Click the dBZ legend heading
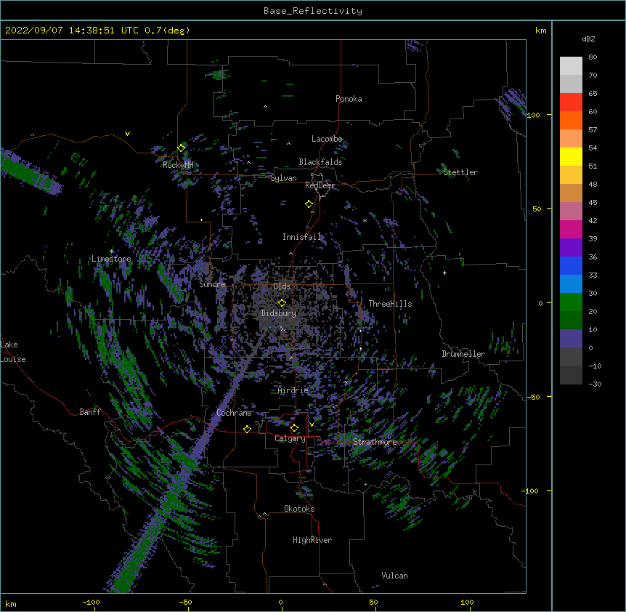Screen dimensions: 626x612 (x=588, y=39)
